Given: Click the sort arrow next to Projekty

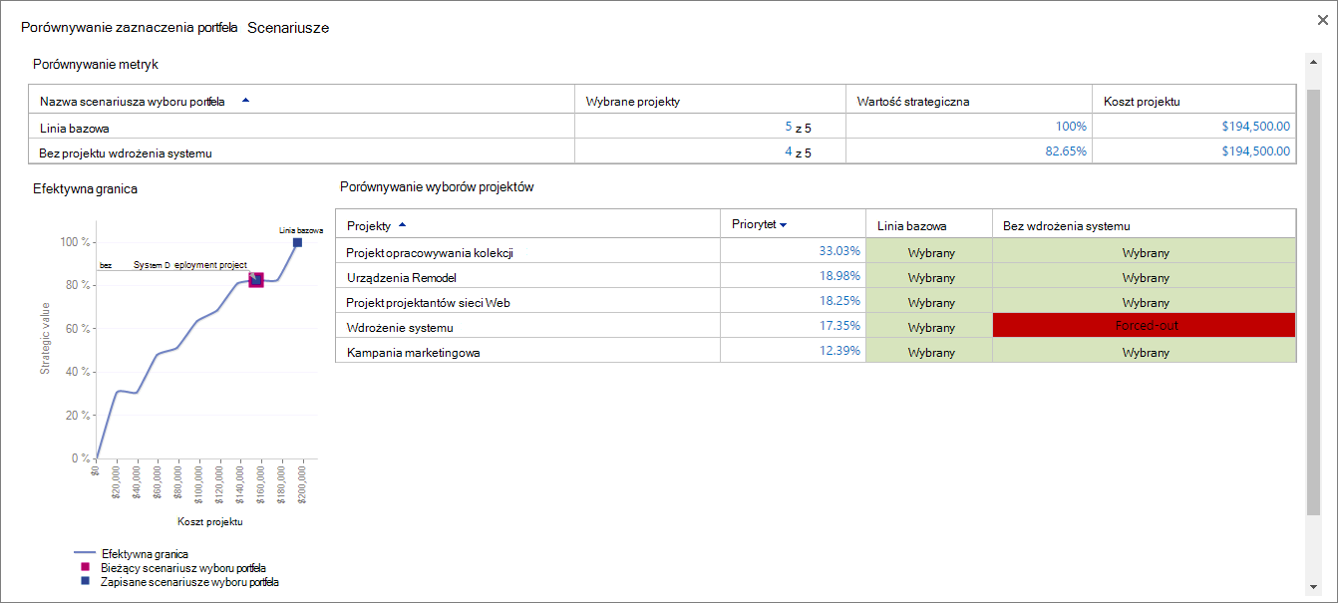Looking at the screenshot, I should coord(402,225).
